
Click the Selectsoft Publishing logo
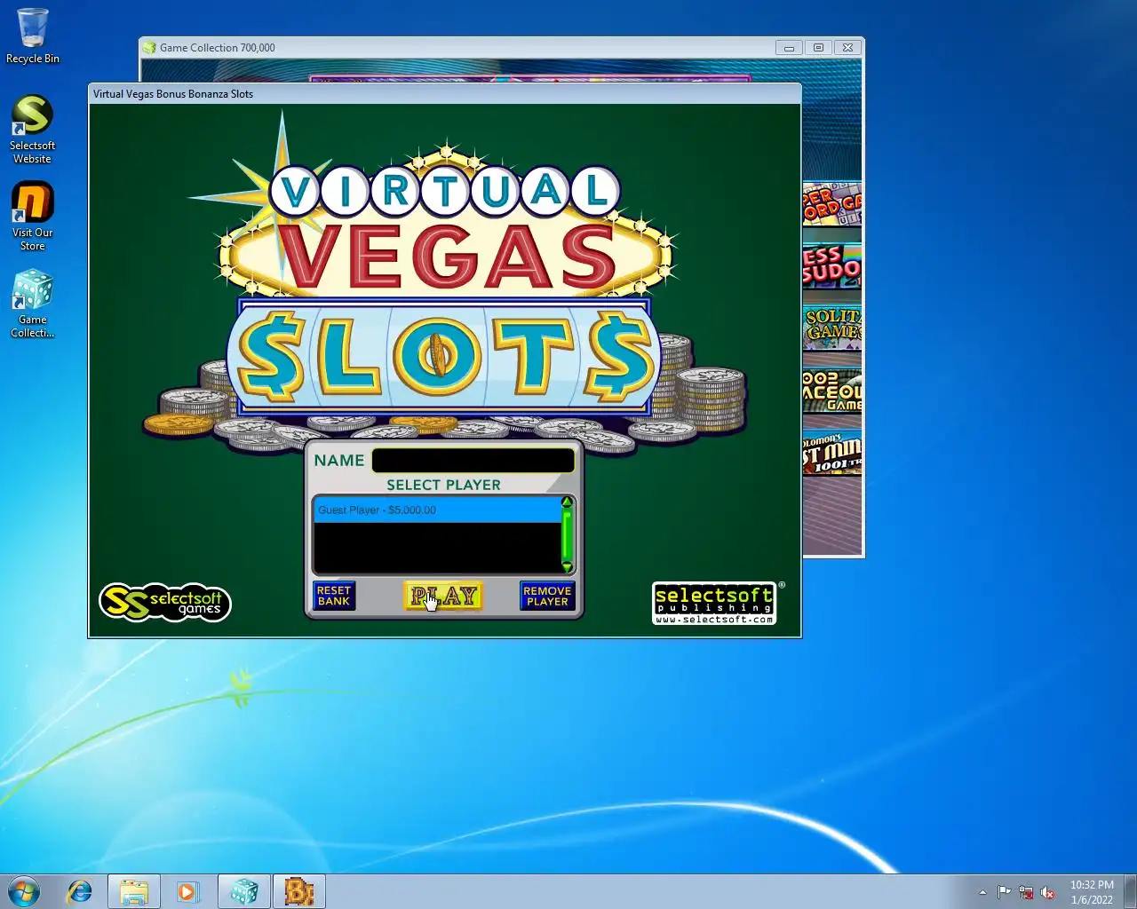(714, 604)
